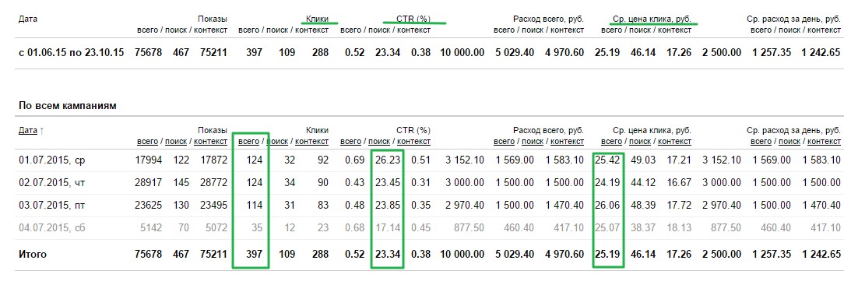Sort by Расход всего 'поиск' link in campaigns table
The image size is (844, 285).
pyautogui.click(x=533, y=141)
